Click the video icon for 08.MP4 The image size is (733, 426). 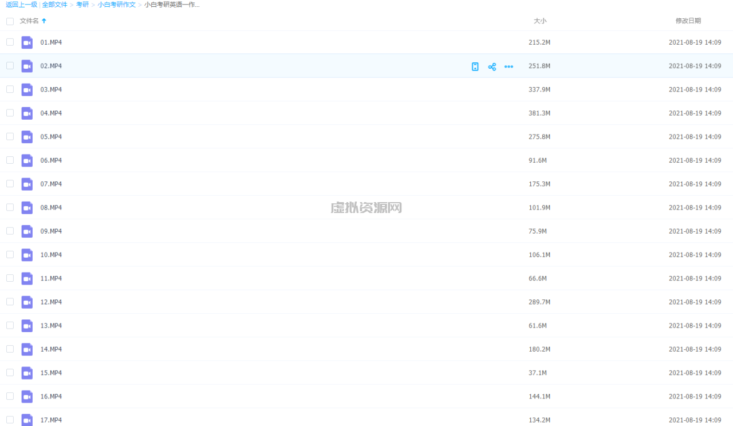pos(27,207)
